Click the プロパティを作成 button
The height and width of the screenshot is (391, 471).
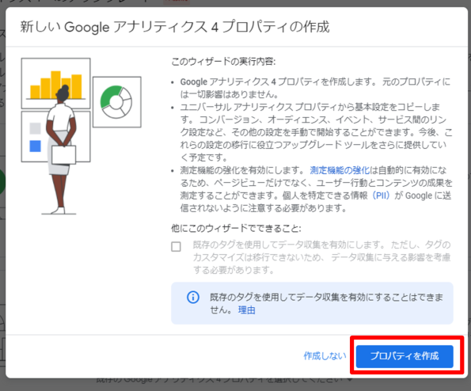(x=405, y=356)
